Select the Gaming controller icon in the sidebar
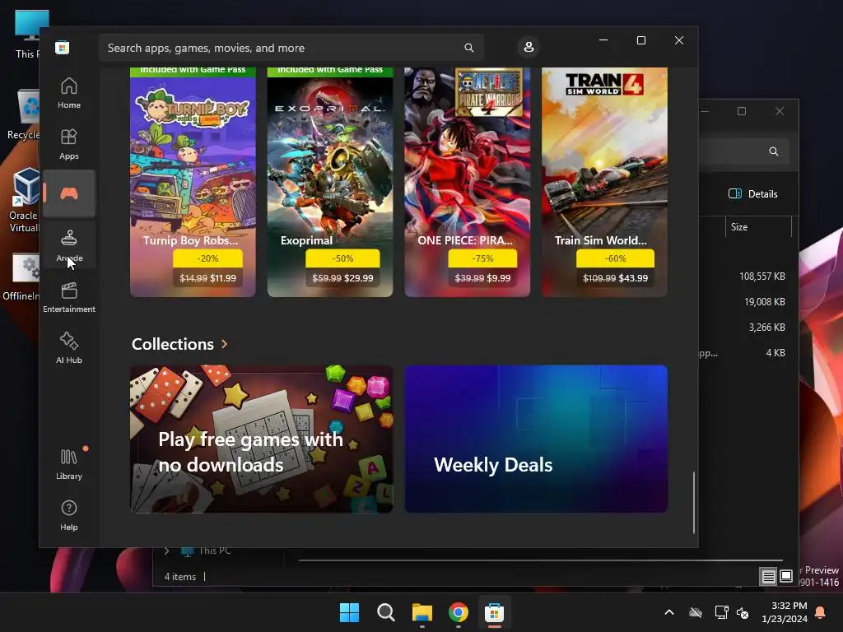The image size is (843, 632). [69, 193]
